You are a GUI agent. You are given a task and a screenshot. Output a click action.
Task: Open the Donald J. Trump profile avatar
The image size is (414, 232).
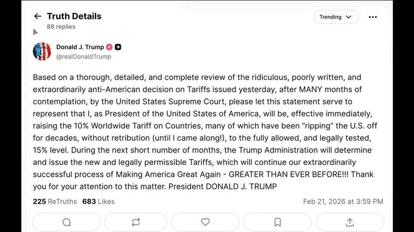point(42,52)
